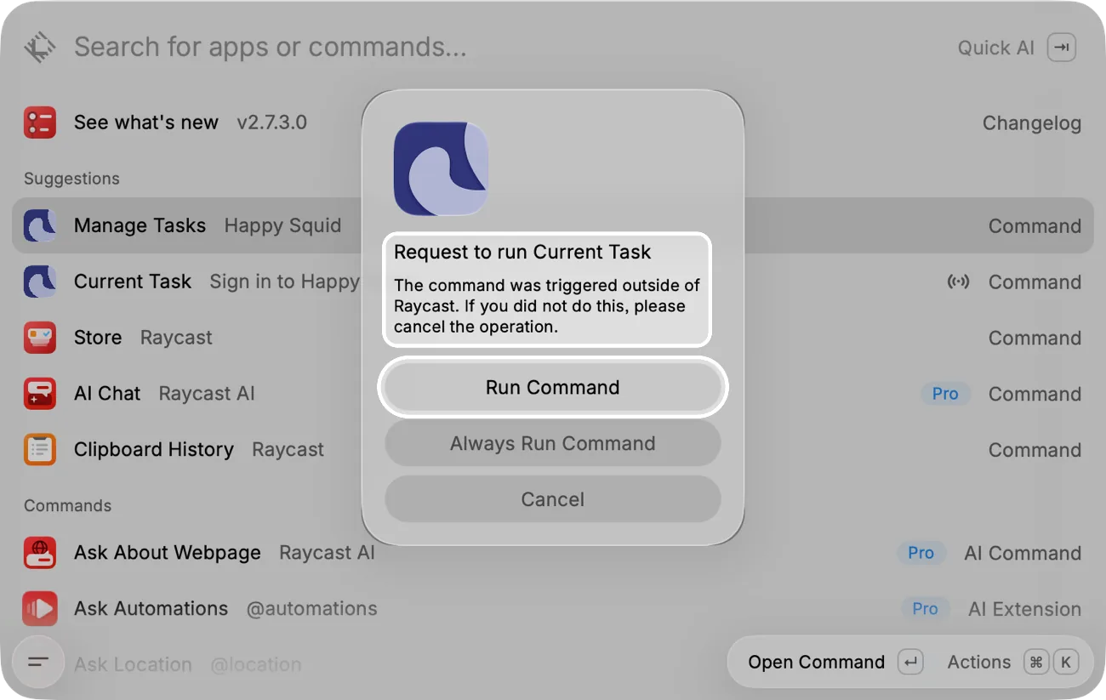Click the Ask Automations play icon
The image size is (1106, 700).
40,609
